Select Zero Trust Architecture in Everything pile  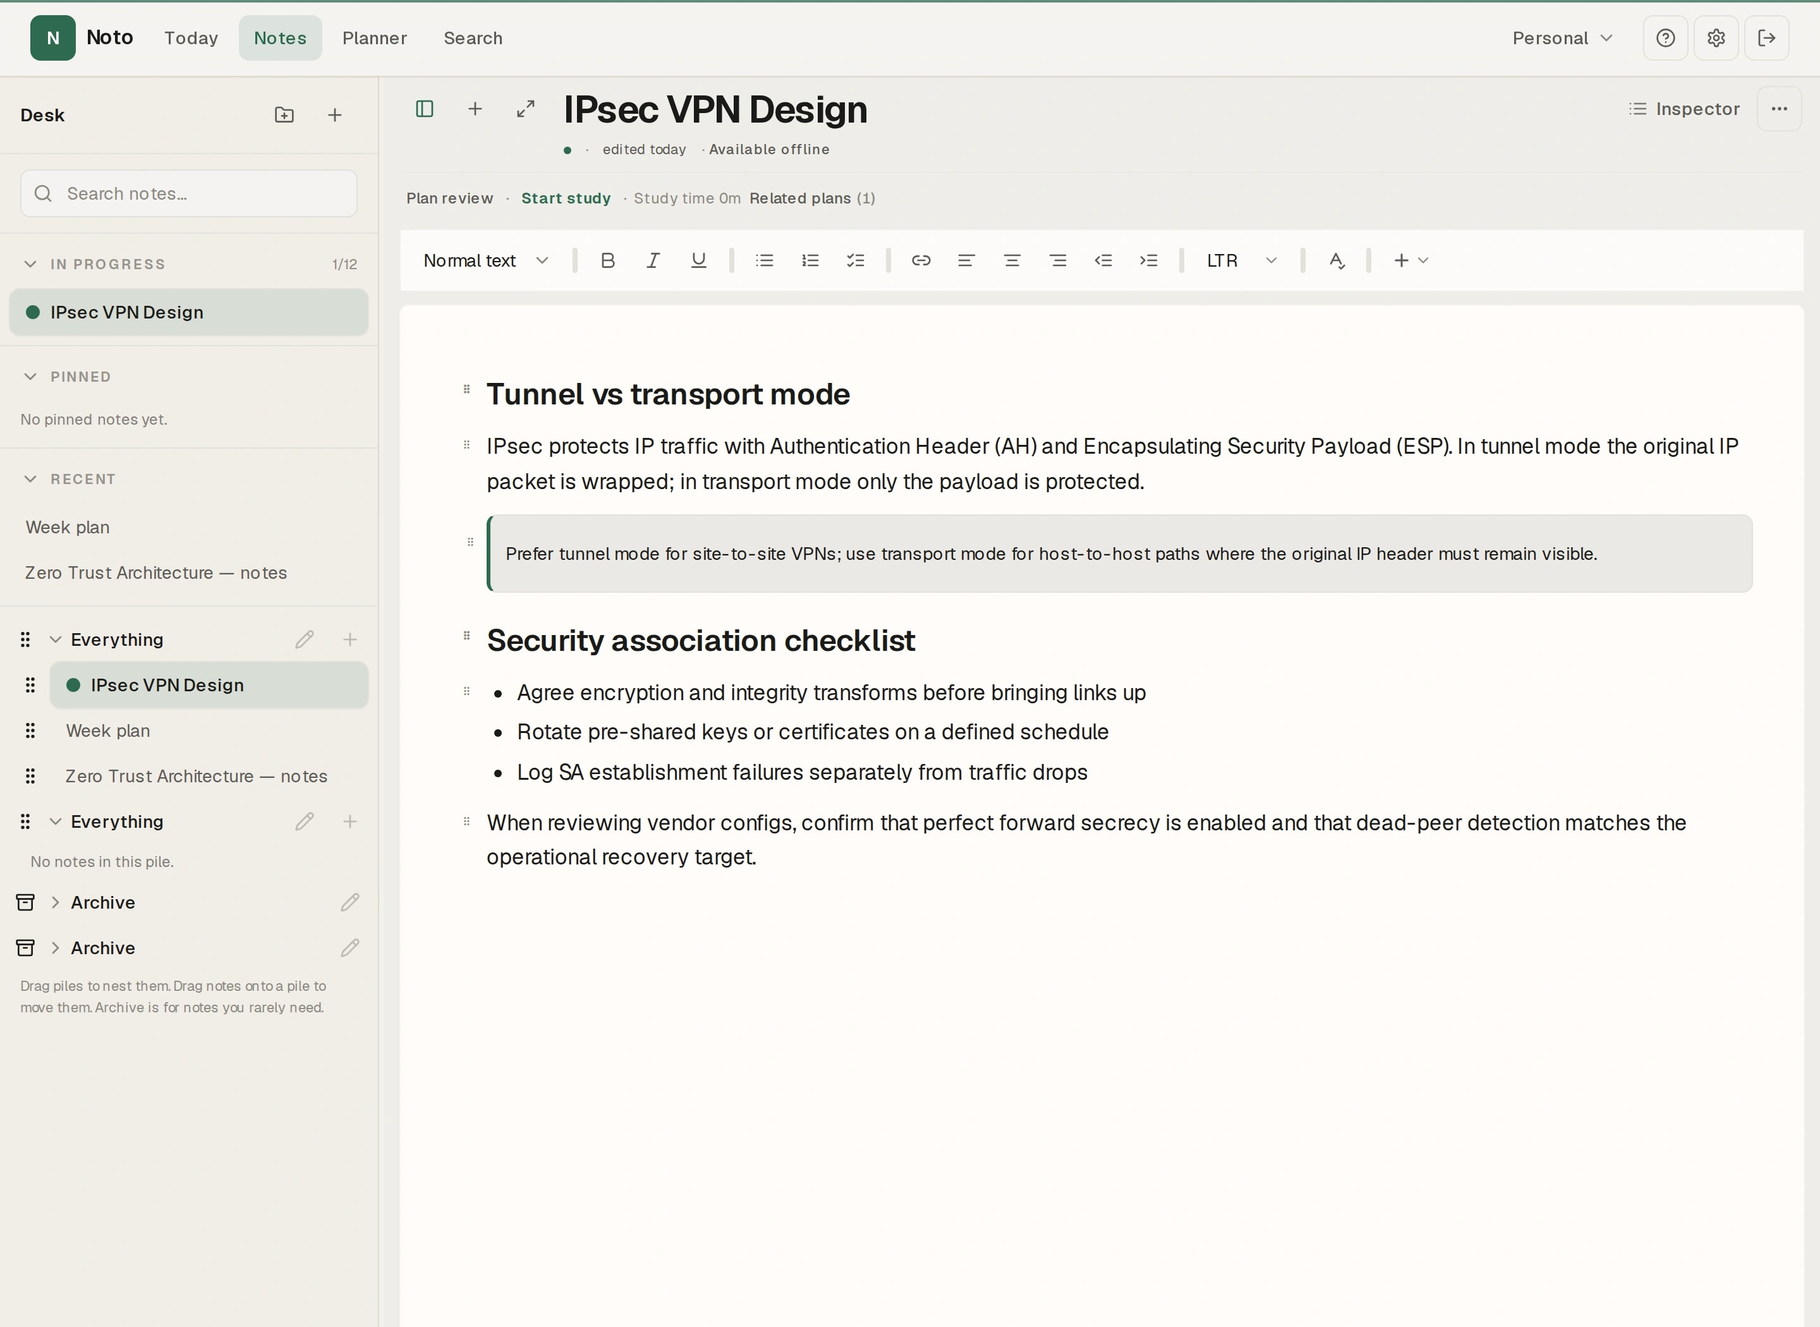point(209,776)
